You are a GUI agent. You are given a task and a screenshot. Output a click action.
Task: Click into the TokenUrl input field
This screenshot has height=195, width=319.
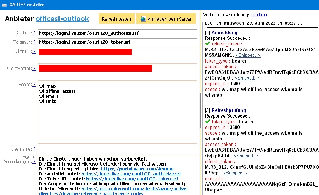click(117, 42)
